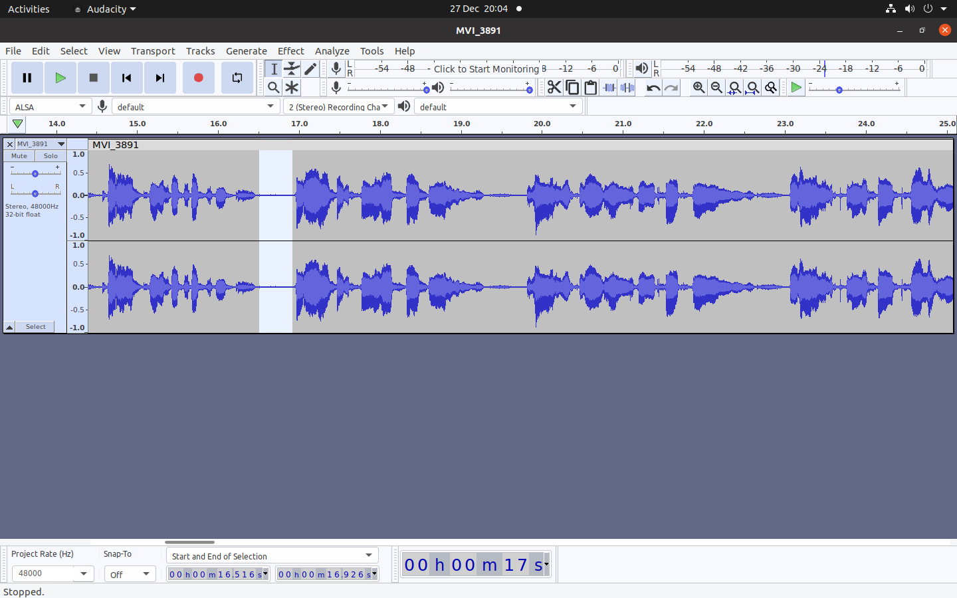Open the Effect menu
Screen dimensions: 957x598
[290, 51]
